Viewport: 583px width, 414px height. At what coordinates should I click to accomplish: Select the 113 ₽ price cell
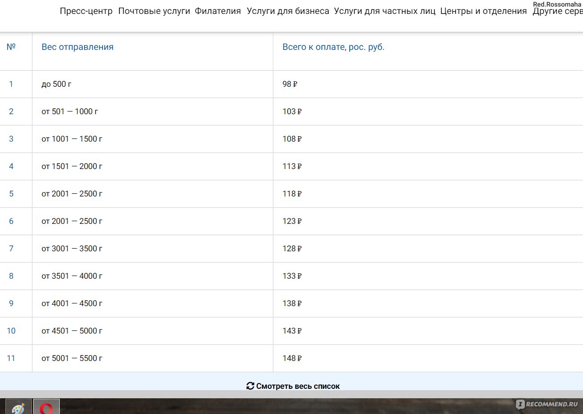click(428, 166)
